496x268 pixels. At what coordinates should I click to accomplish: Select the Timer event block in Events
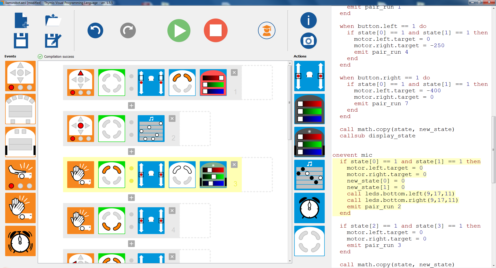pos(20,241)
